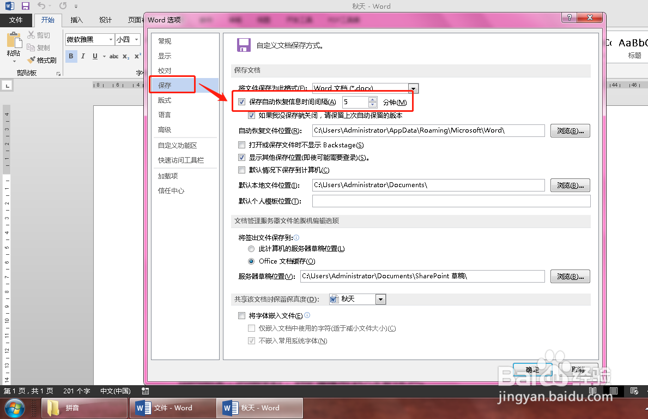Increase AutoRecover minutes with up arrow
648x419 pixels.
click(372, 99)
